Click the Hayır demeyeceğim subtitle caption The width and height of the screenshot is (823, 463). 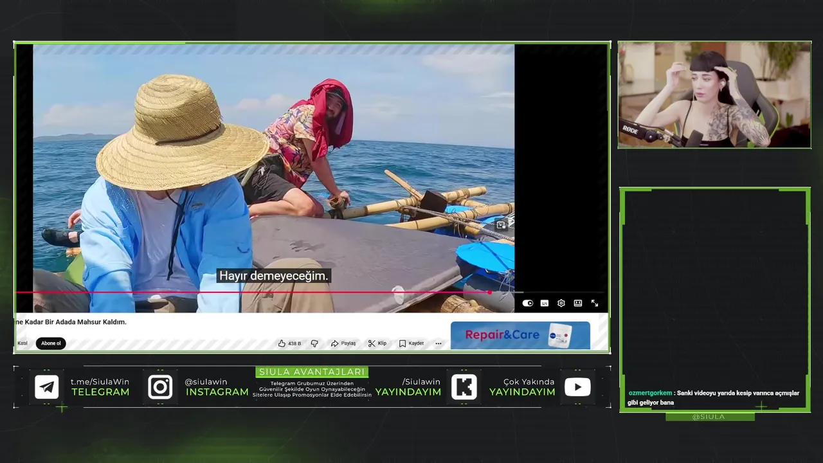click(x=274, y=276)
